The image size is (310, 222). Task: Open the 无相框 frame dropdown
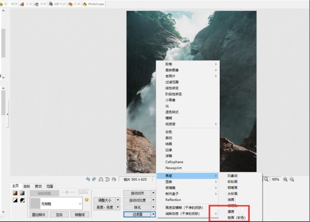click(80, 204)
